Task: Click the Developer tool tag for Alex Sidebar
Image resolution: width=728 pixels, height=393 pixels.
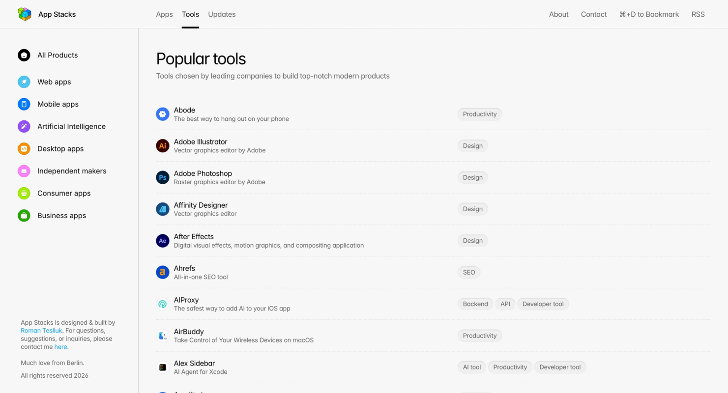Action: pyautogui.click(x=560, y=367)
